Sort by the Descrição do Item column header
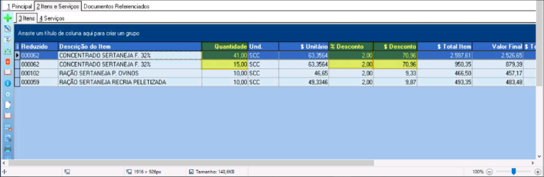The image size is (544, 177). 130,47
